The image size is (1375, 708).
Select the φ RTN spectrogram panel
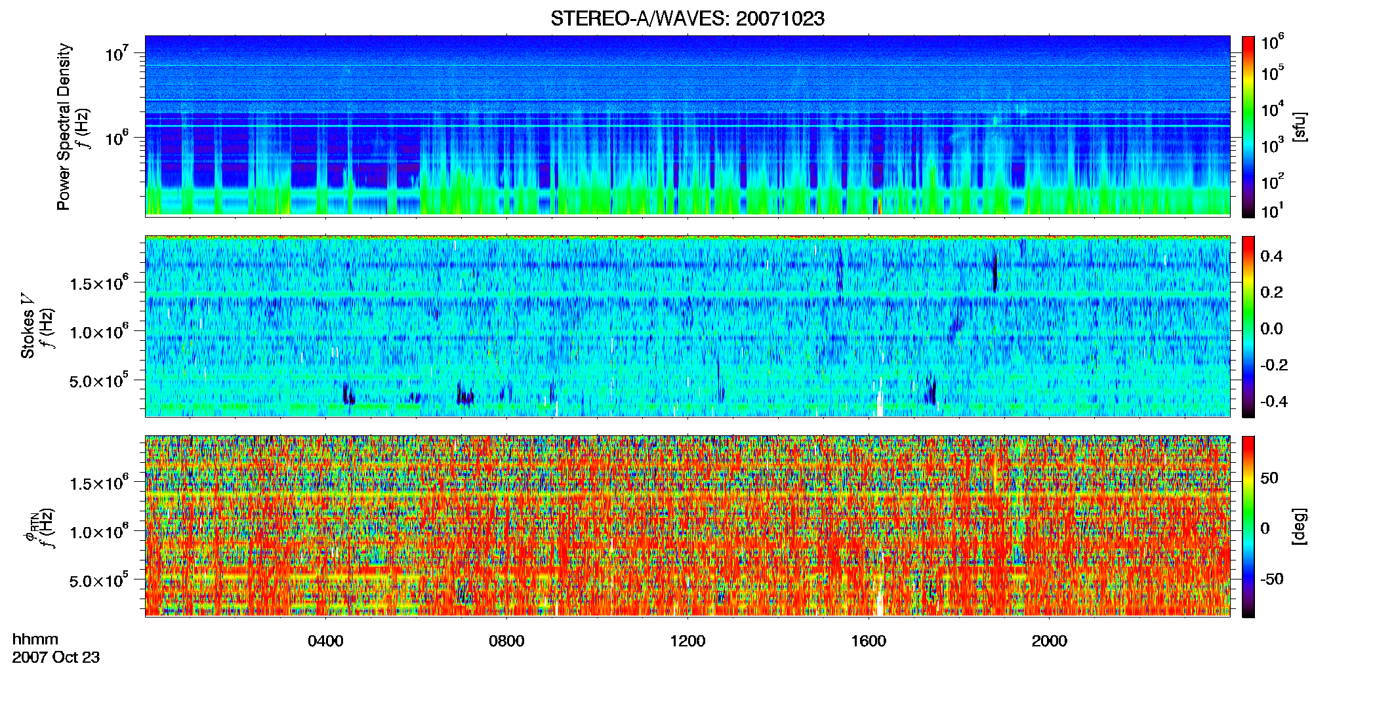[x=687, y=526]
